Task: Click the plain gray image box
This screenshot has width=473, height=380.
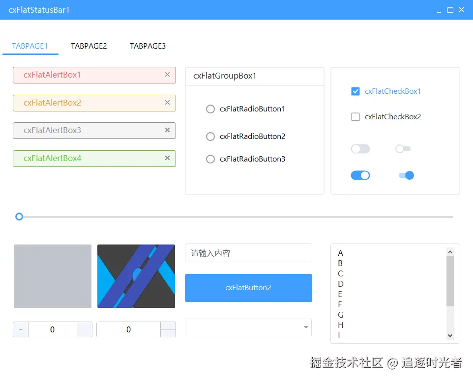Action: pos(53,276)
